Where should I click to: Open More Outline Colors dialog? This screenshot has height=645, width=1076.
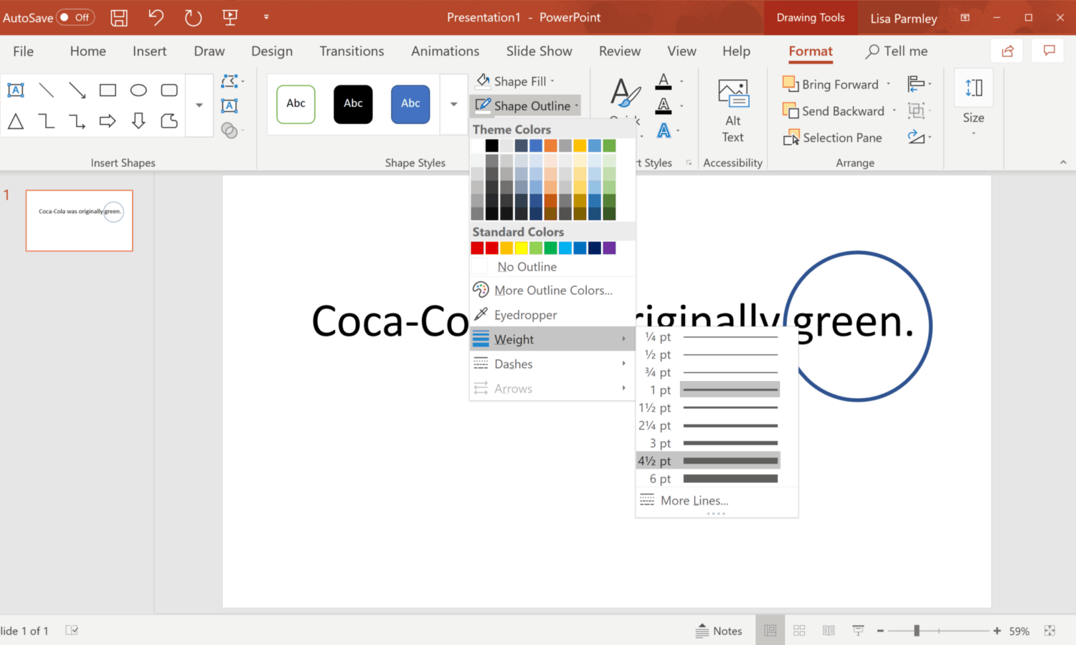point(552,291)
